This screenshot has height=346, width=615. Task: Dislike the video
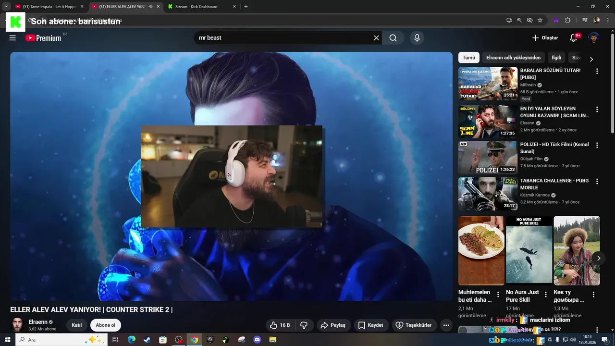click(x=304, y=325)
